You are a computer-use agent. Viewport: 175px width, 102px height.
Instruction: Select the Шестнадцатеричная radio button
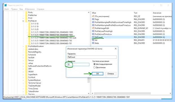95,64
